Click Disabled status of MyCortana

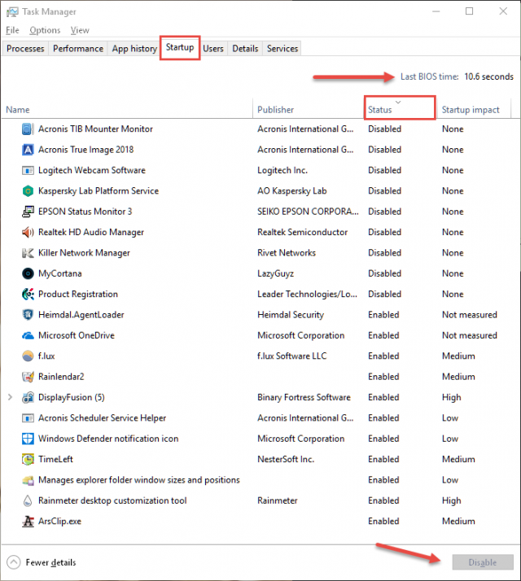[x=384, y=273]
